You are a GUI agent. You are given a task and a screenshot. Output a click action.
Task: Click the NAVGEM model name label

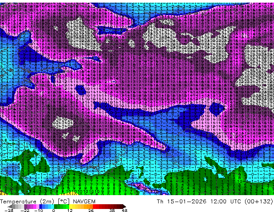[x=84, y=202]
